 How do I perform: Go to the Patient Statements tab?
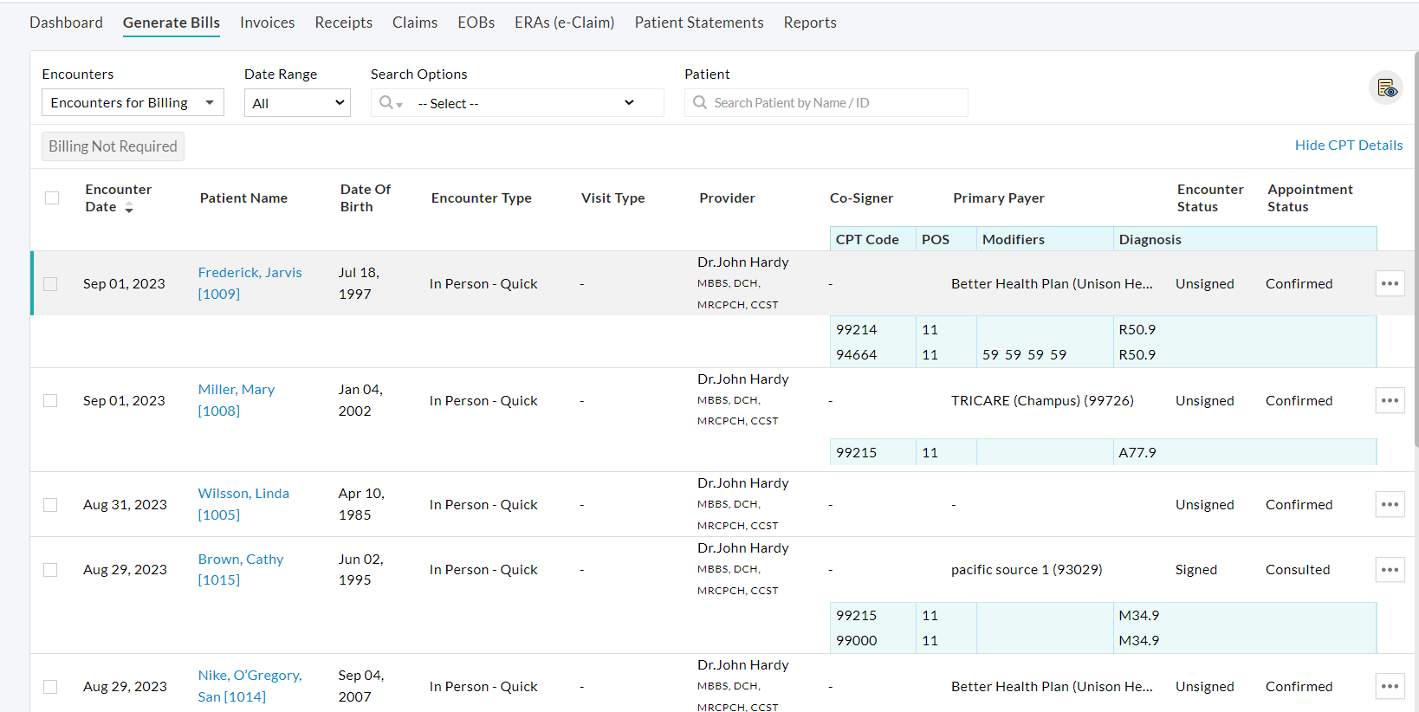698,23
